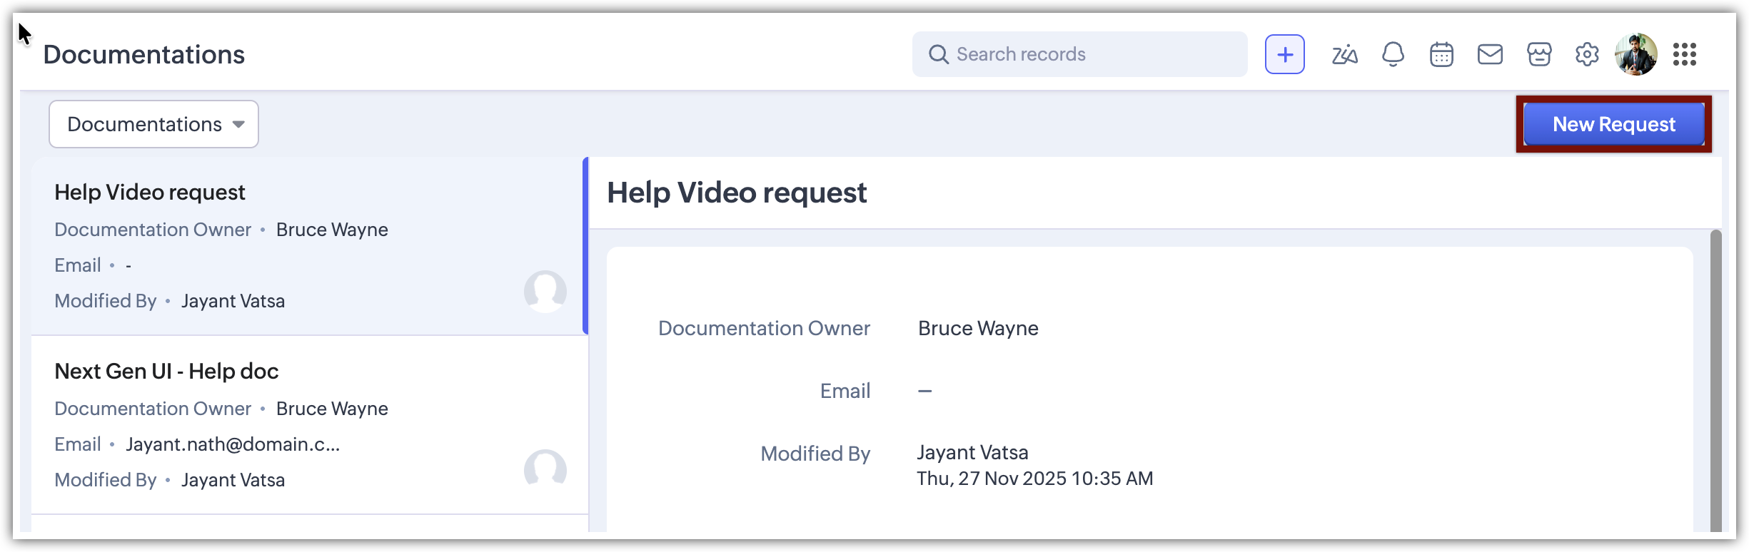Viewport: 1749px width, 552px height.
Task: Click the Jayant.nath@domain.c... email in list
Action: [233, 444]
